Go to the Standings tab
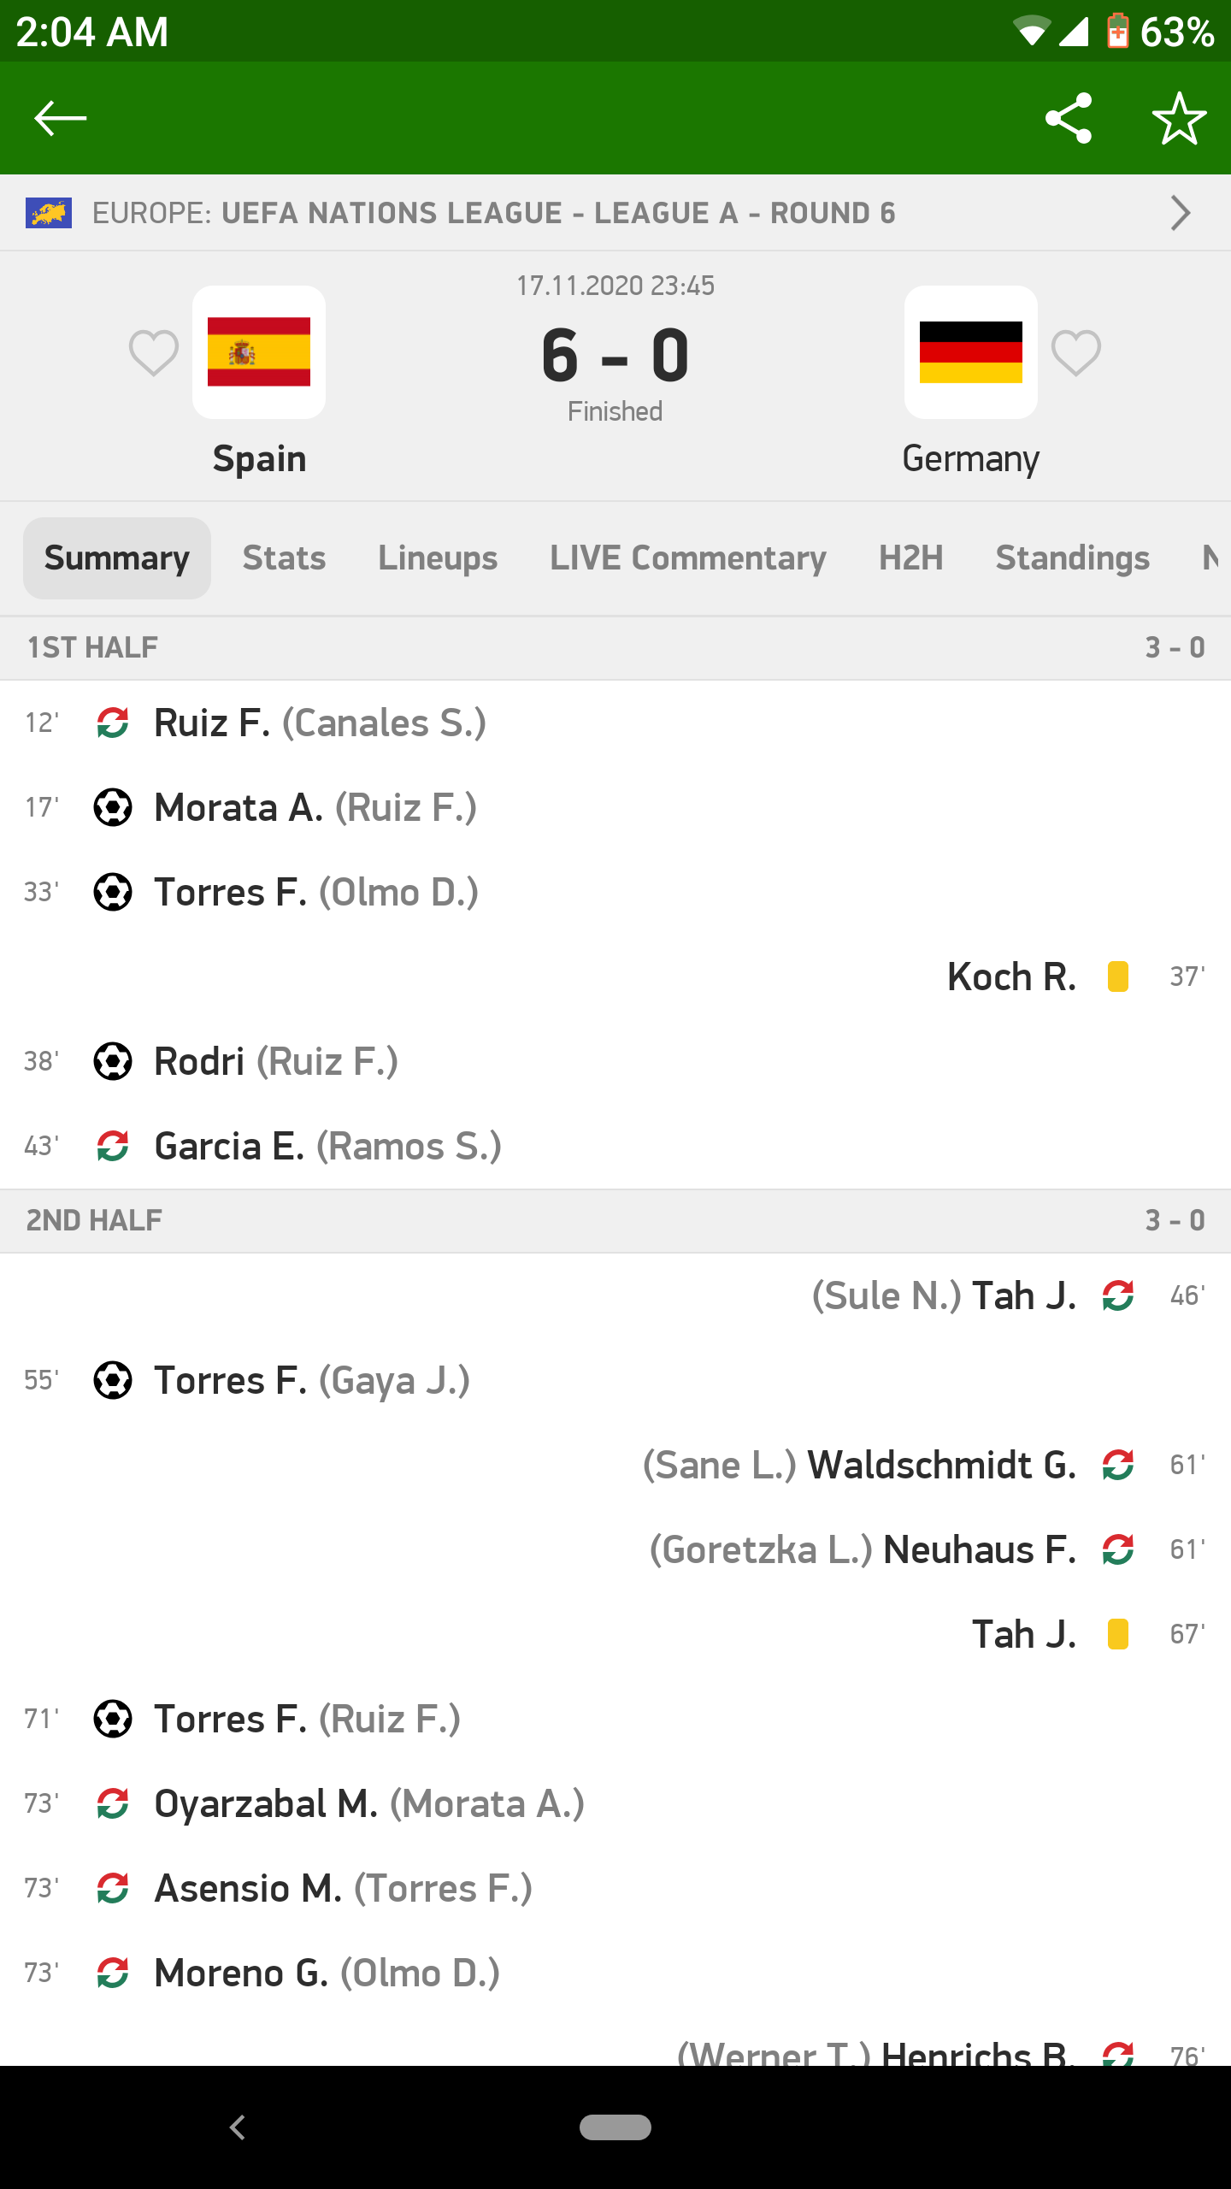The height and width of the screenshot is (2189, 1231). click(x=1072, y=558)
